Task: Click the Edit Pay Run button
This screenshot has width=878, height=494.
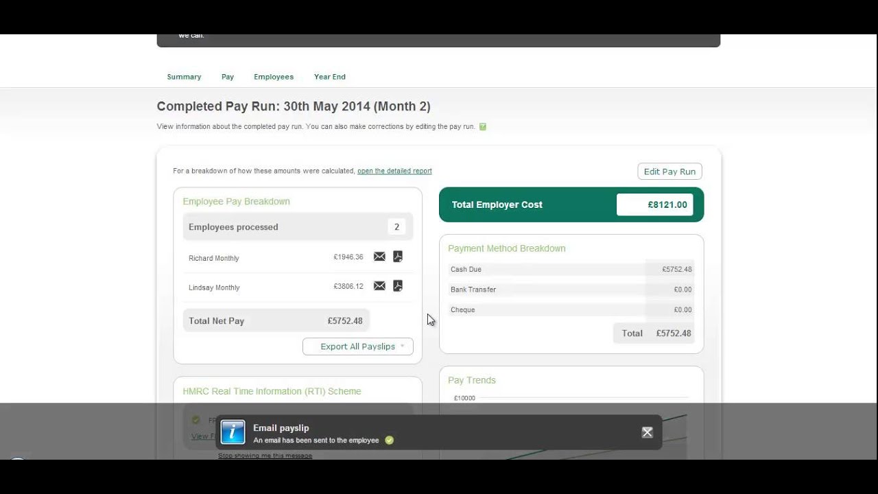Action: tap(669, 172)
